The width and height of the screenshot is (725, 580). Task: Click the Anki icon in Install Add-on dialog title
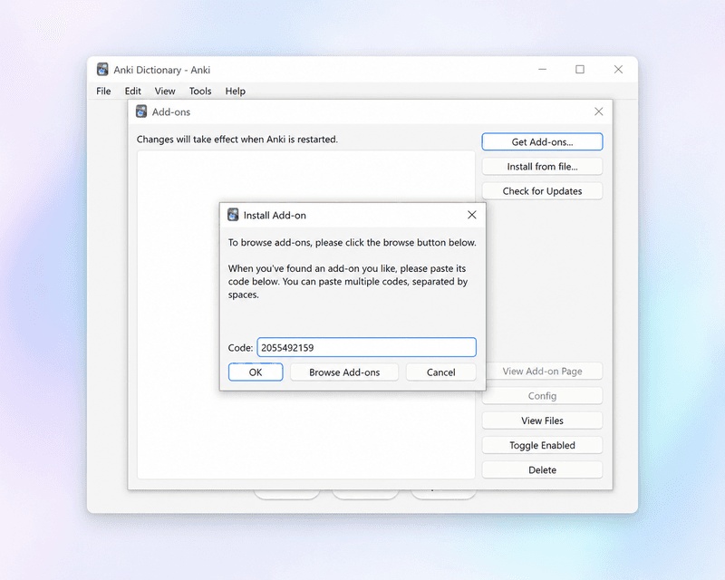(x=233, y=215)
